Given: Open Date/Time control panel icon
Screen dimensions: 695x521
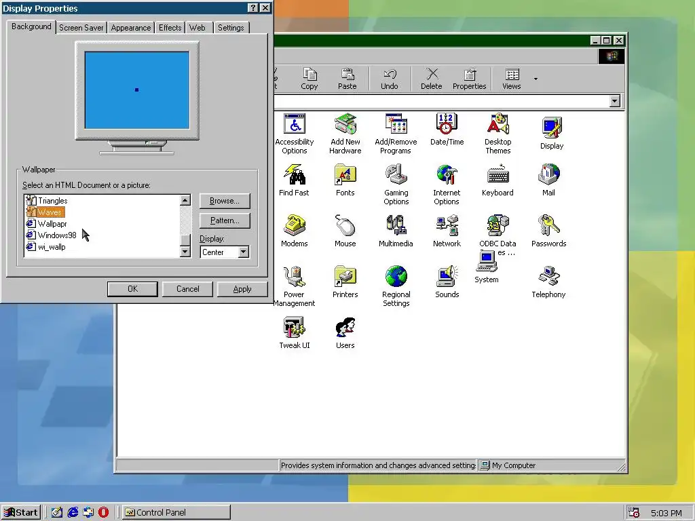Looking at the screenshot, I should (447, 130).
